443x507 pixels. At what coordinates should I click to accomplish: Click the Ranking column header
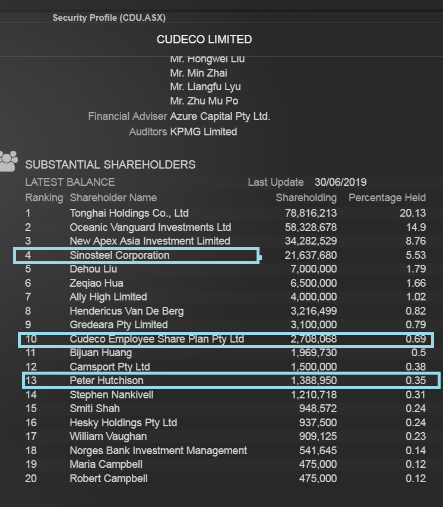[44, 198]
